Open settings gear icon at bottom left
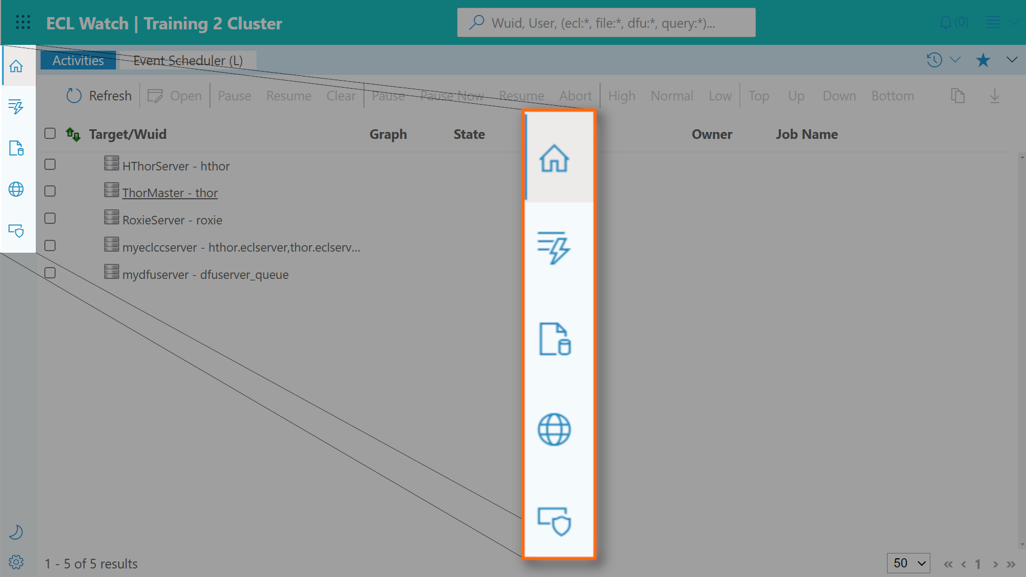Screen dimensions: 1026x577 point(16,562)
